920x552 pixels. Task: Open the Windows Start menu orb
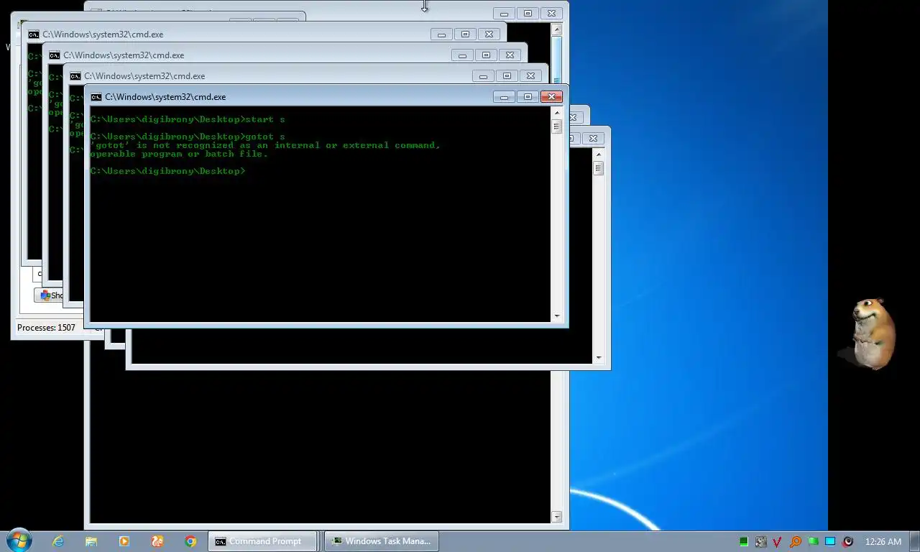coord(19,540)
